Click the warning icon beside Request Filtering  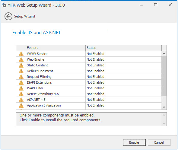(21, 77)
